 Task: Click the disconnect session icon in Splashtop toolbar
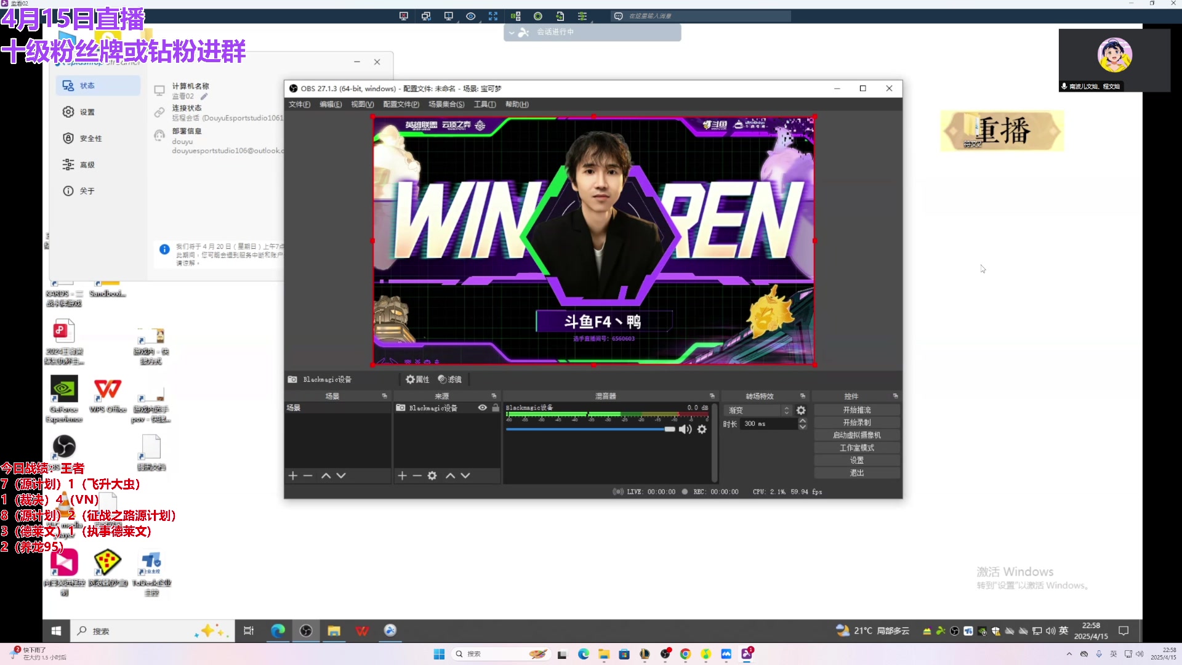pyautogui.click(x=403, y=16)
